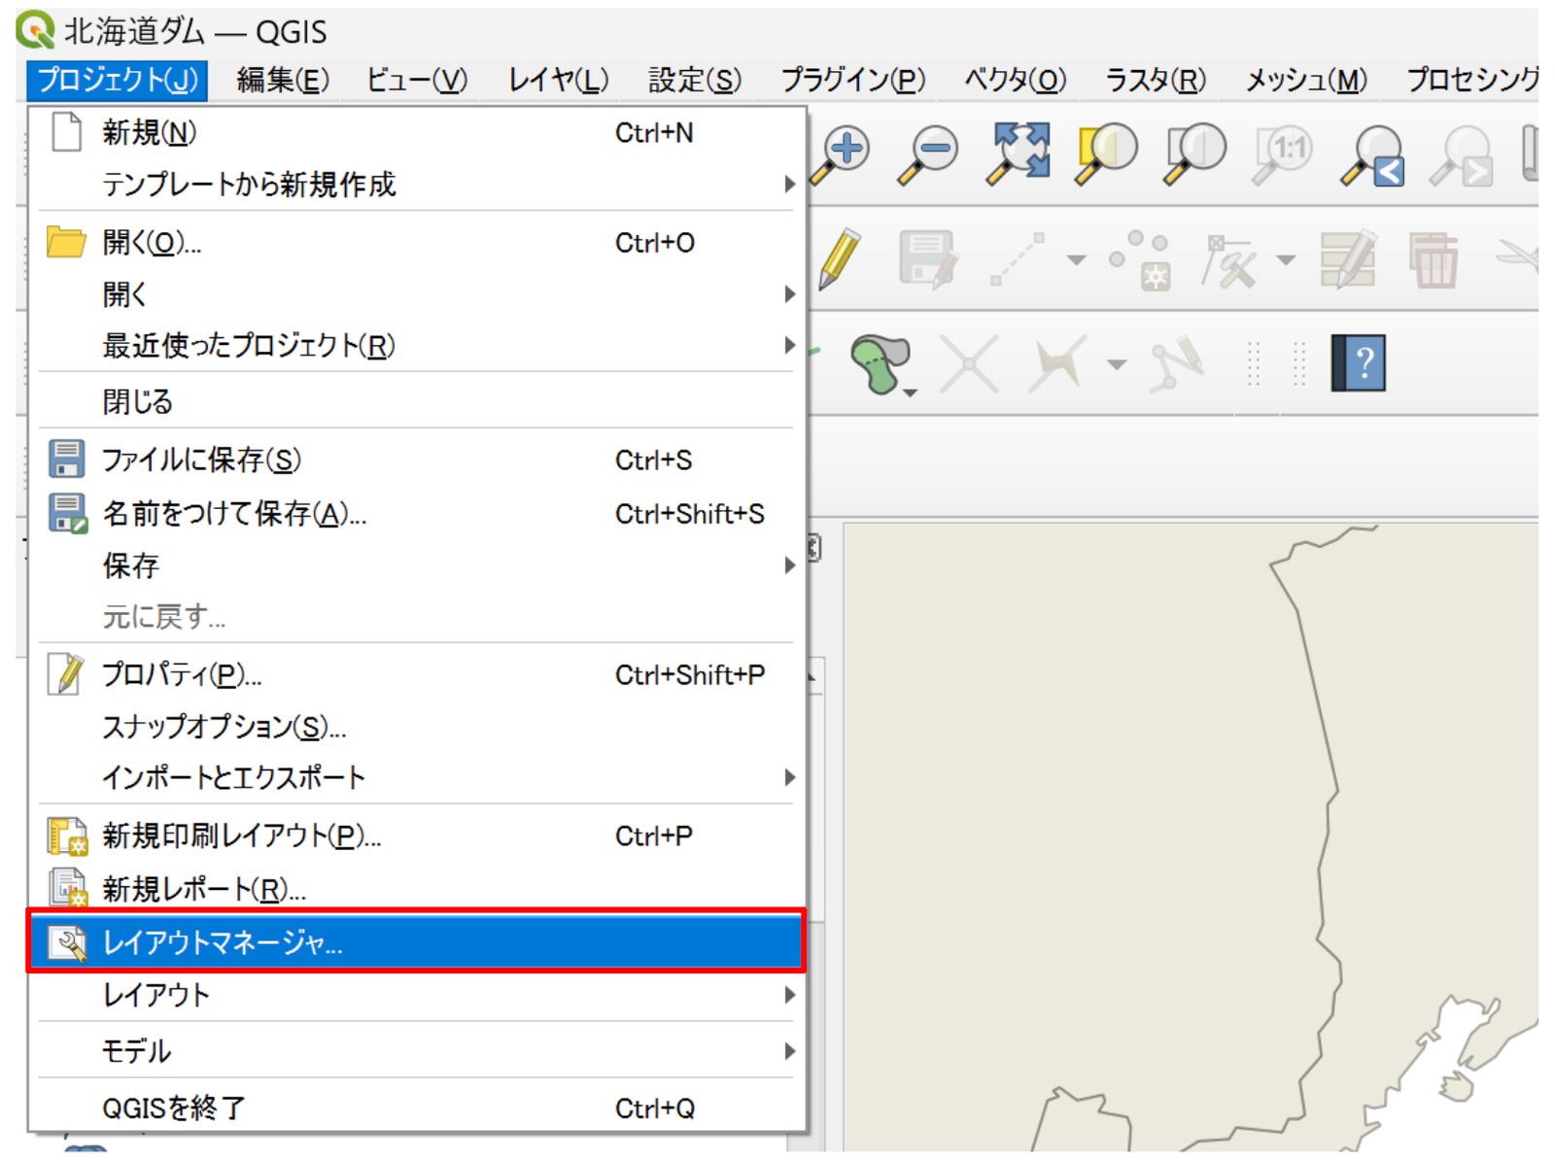The height and width of the screenshot is (1160, 1555).
Task: Expand インポートとエクスポート submenu
Action: [416, 777]
